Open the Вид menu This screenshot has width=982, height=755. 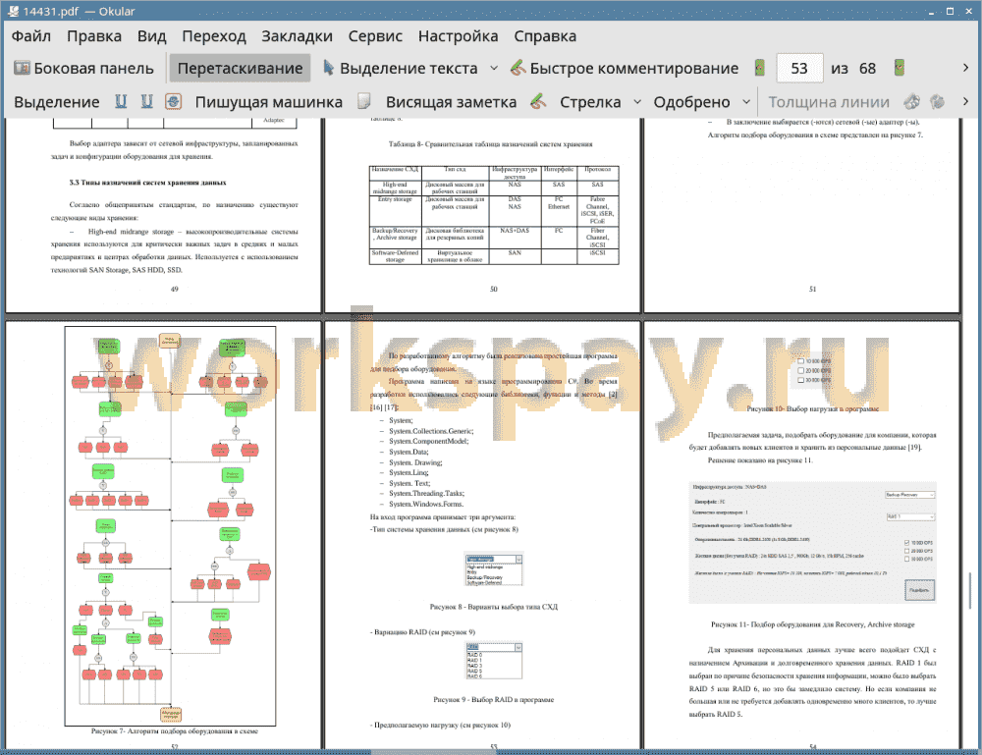[151, 36]
